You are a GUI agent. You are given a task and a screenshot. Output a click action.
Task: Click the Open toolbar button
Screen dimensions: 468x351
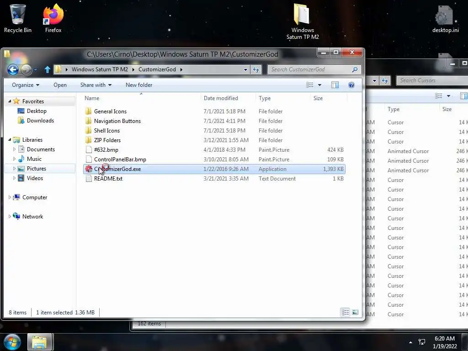point(60,85)
